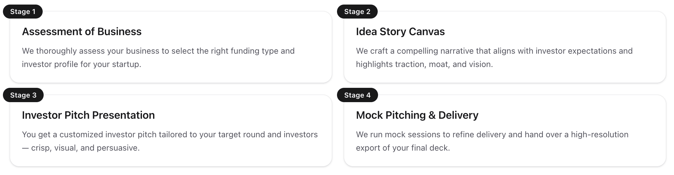The image size is (674, 175).
Task: Click the word 'startup' in Stage 1 card
Action: tap(126, 64)
